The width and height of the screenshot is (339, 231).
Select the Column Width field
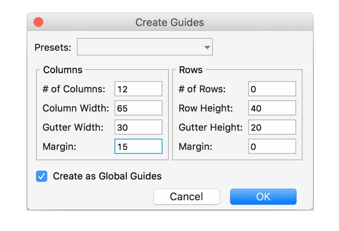pyautogui.click(x=138, y=108)
